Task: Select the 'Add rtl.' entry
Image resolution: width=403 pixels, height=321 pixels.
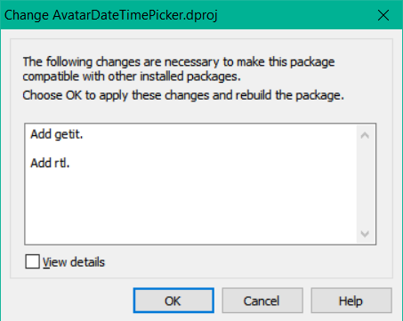Action: coord(50,163)
